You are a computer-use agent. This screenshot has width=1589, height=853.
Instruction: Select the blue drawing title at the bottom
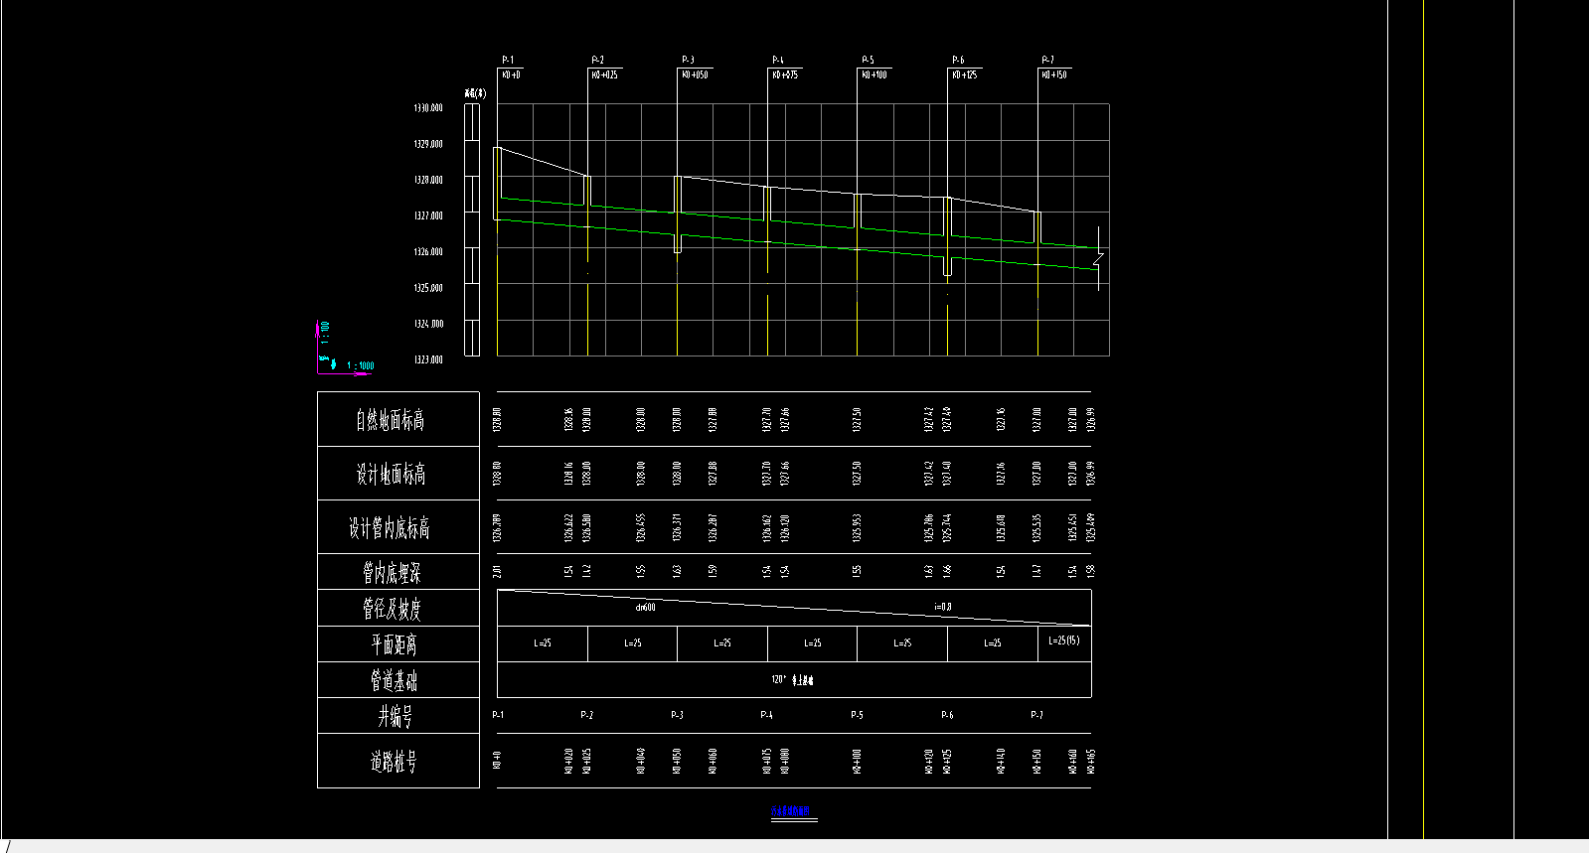click(791, 811)
